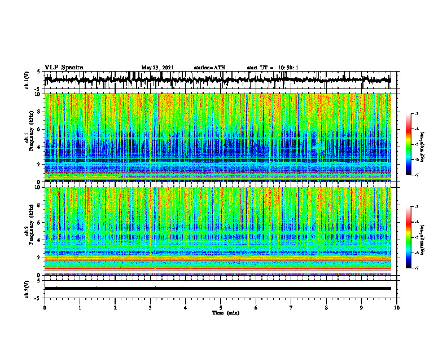
Task: Click the "5" tick on the ch.1(V) axis
Action: (38, 72)
